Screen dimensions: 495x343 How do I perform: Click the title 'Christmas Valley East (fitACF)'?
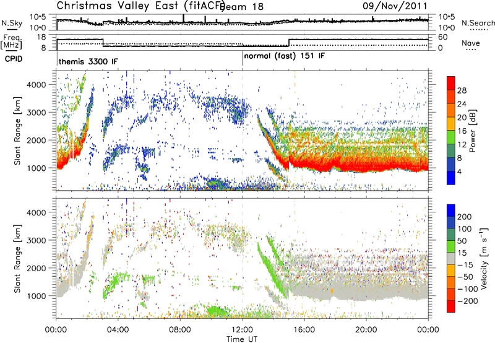coord(141,6)
